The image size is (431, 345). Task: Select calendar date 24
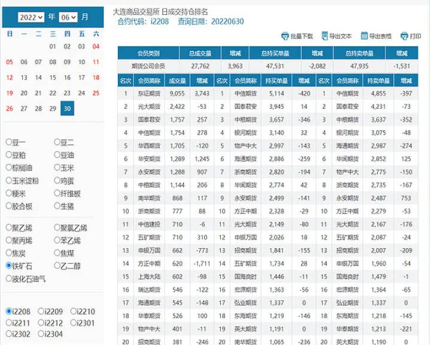[81, 93]
